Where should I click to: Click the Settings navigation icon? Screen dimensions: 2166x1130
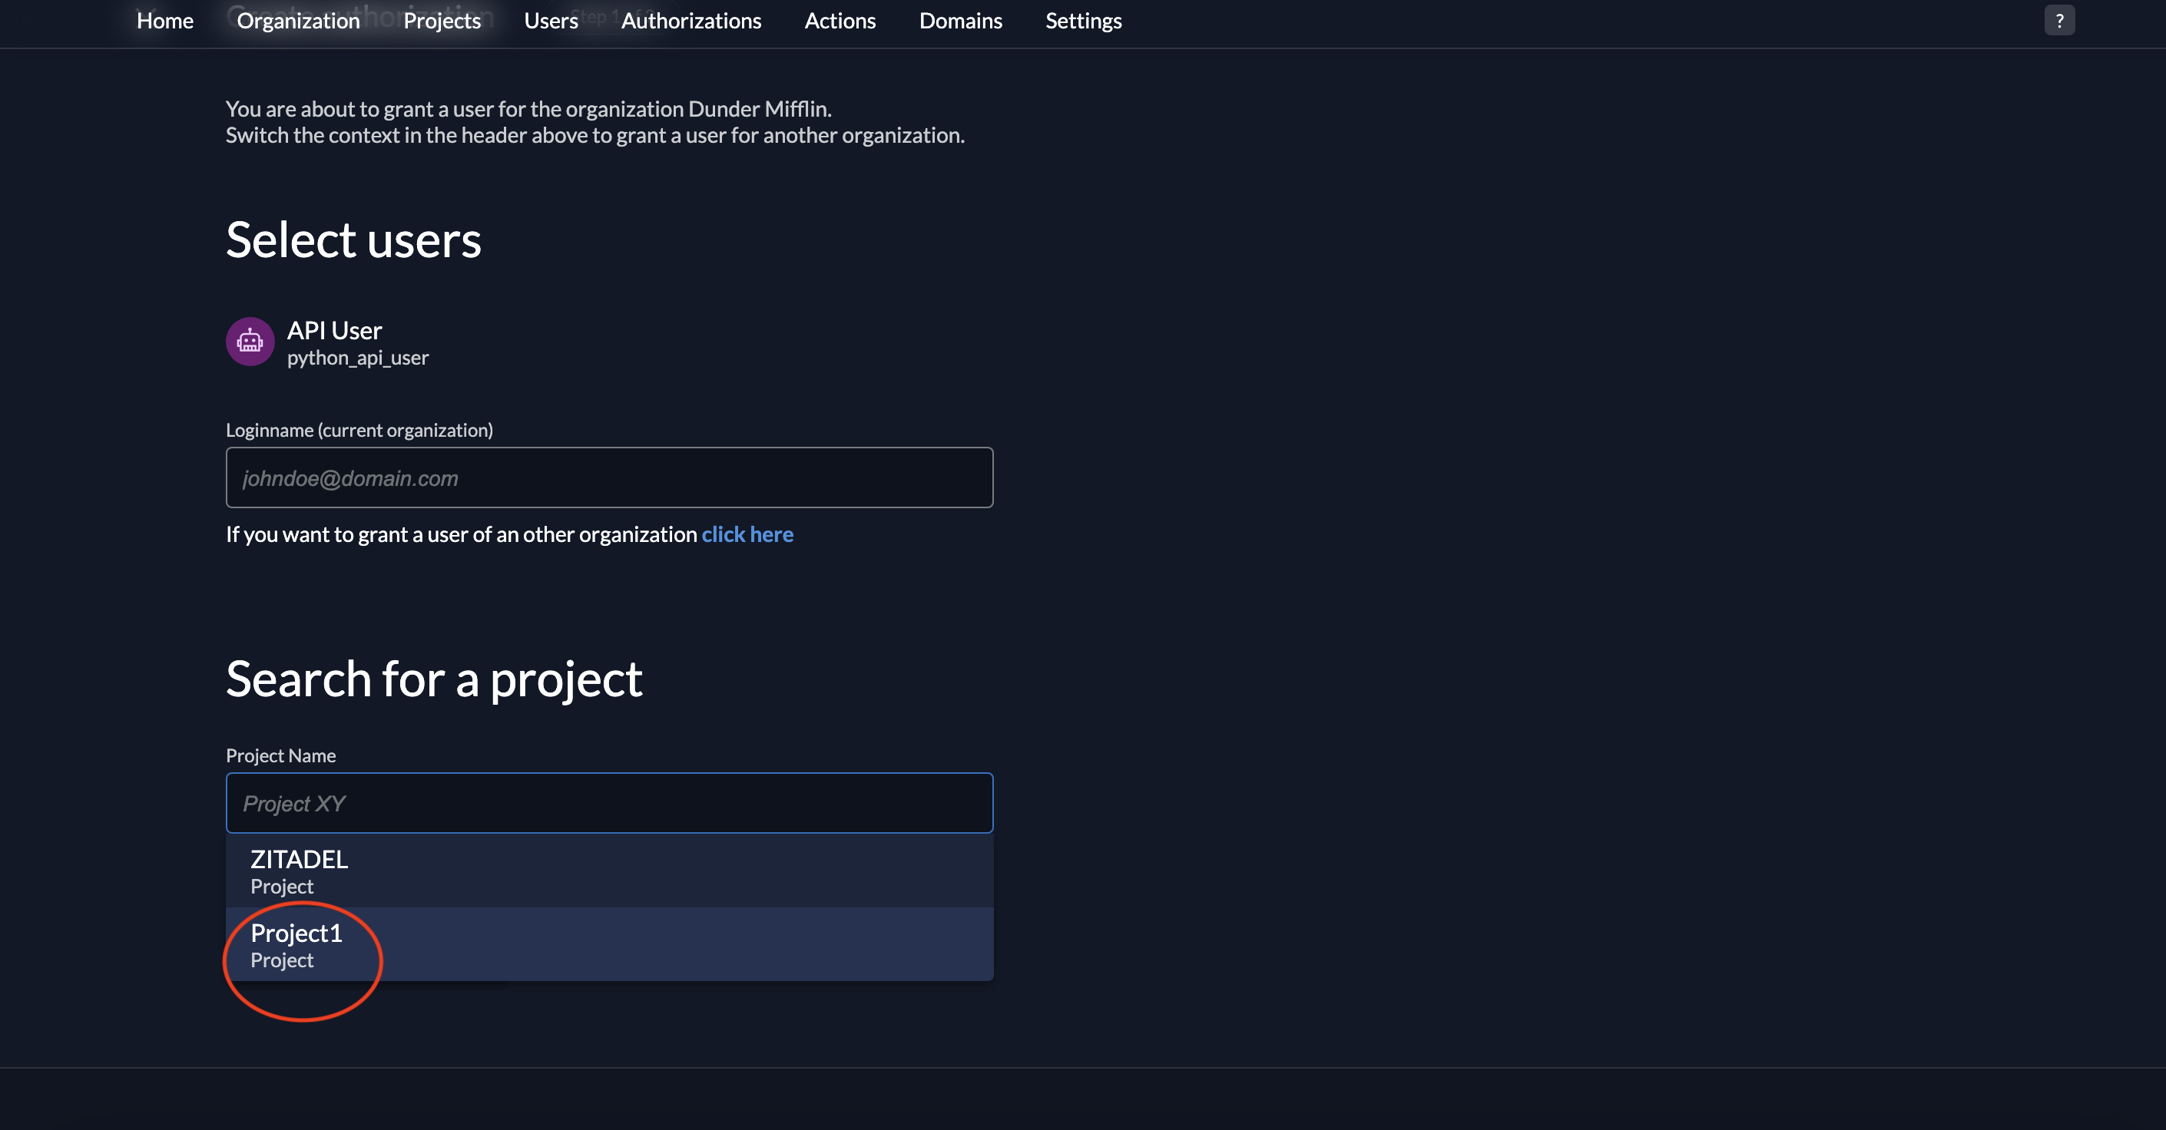(x=1083, y=20)
